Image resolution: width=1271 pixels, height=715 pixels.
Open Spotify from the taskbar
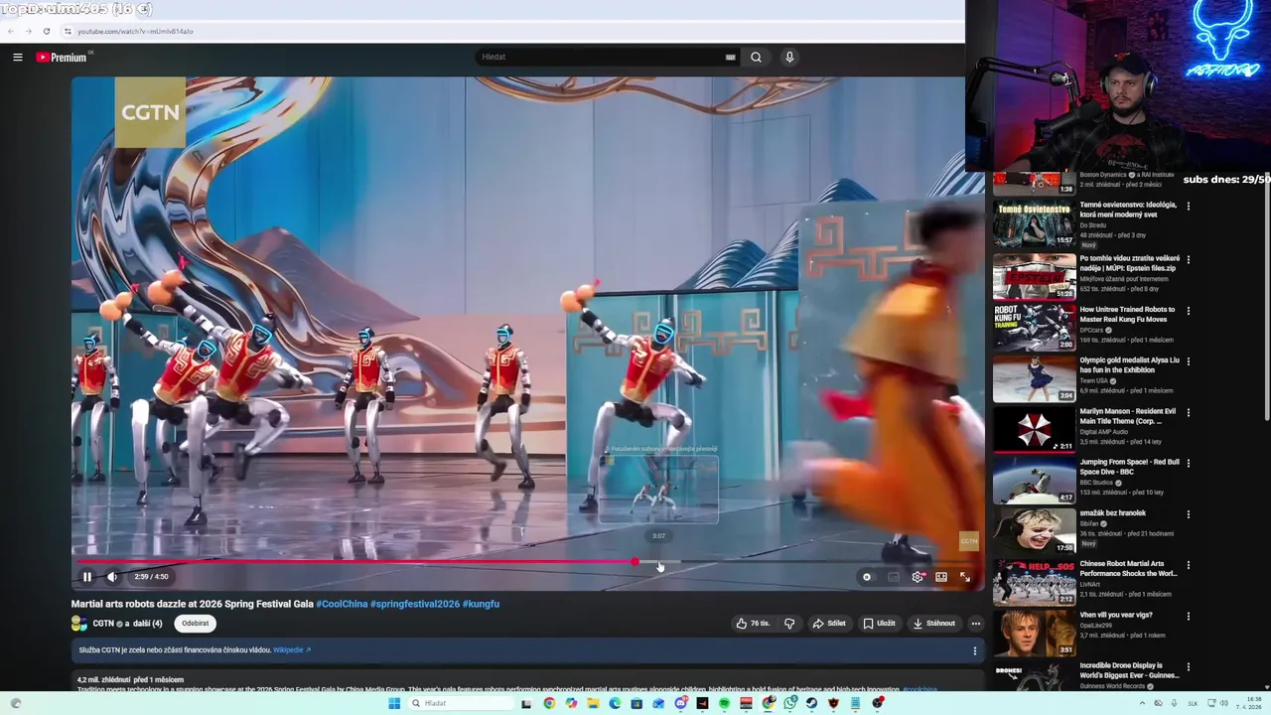(724, 703)
